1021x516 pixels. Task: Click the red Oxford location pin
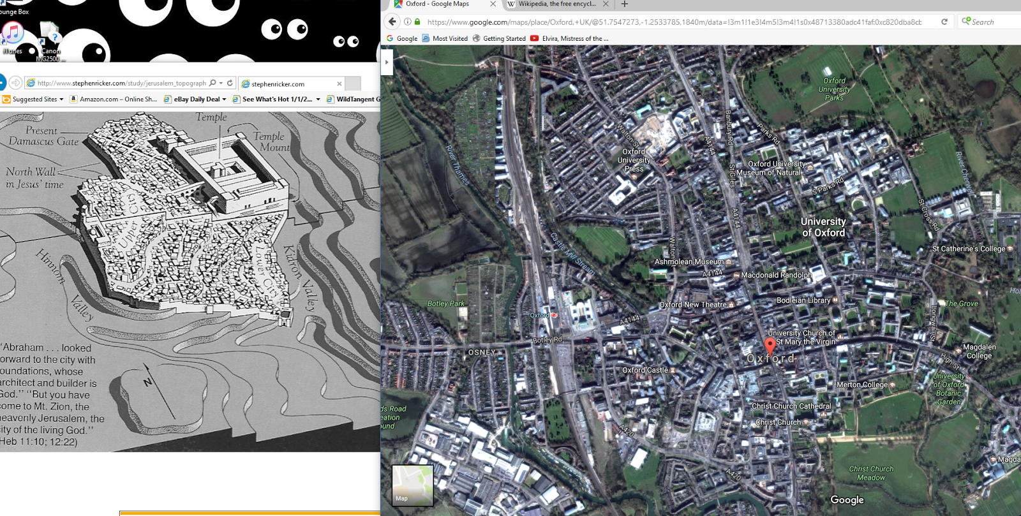coord(770,346)
